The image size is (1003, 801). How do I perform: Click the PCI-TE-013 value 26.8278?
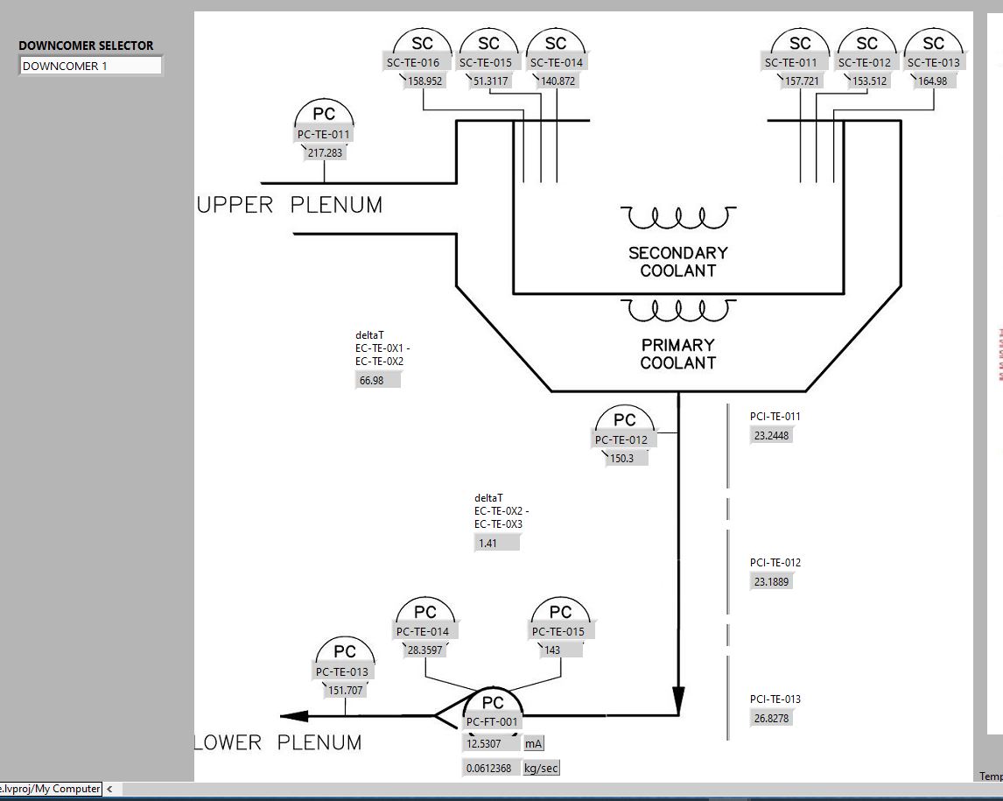click(x=771, y=719)
